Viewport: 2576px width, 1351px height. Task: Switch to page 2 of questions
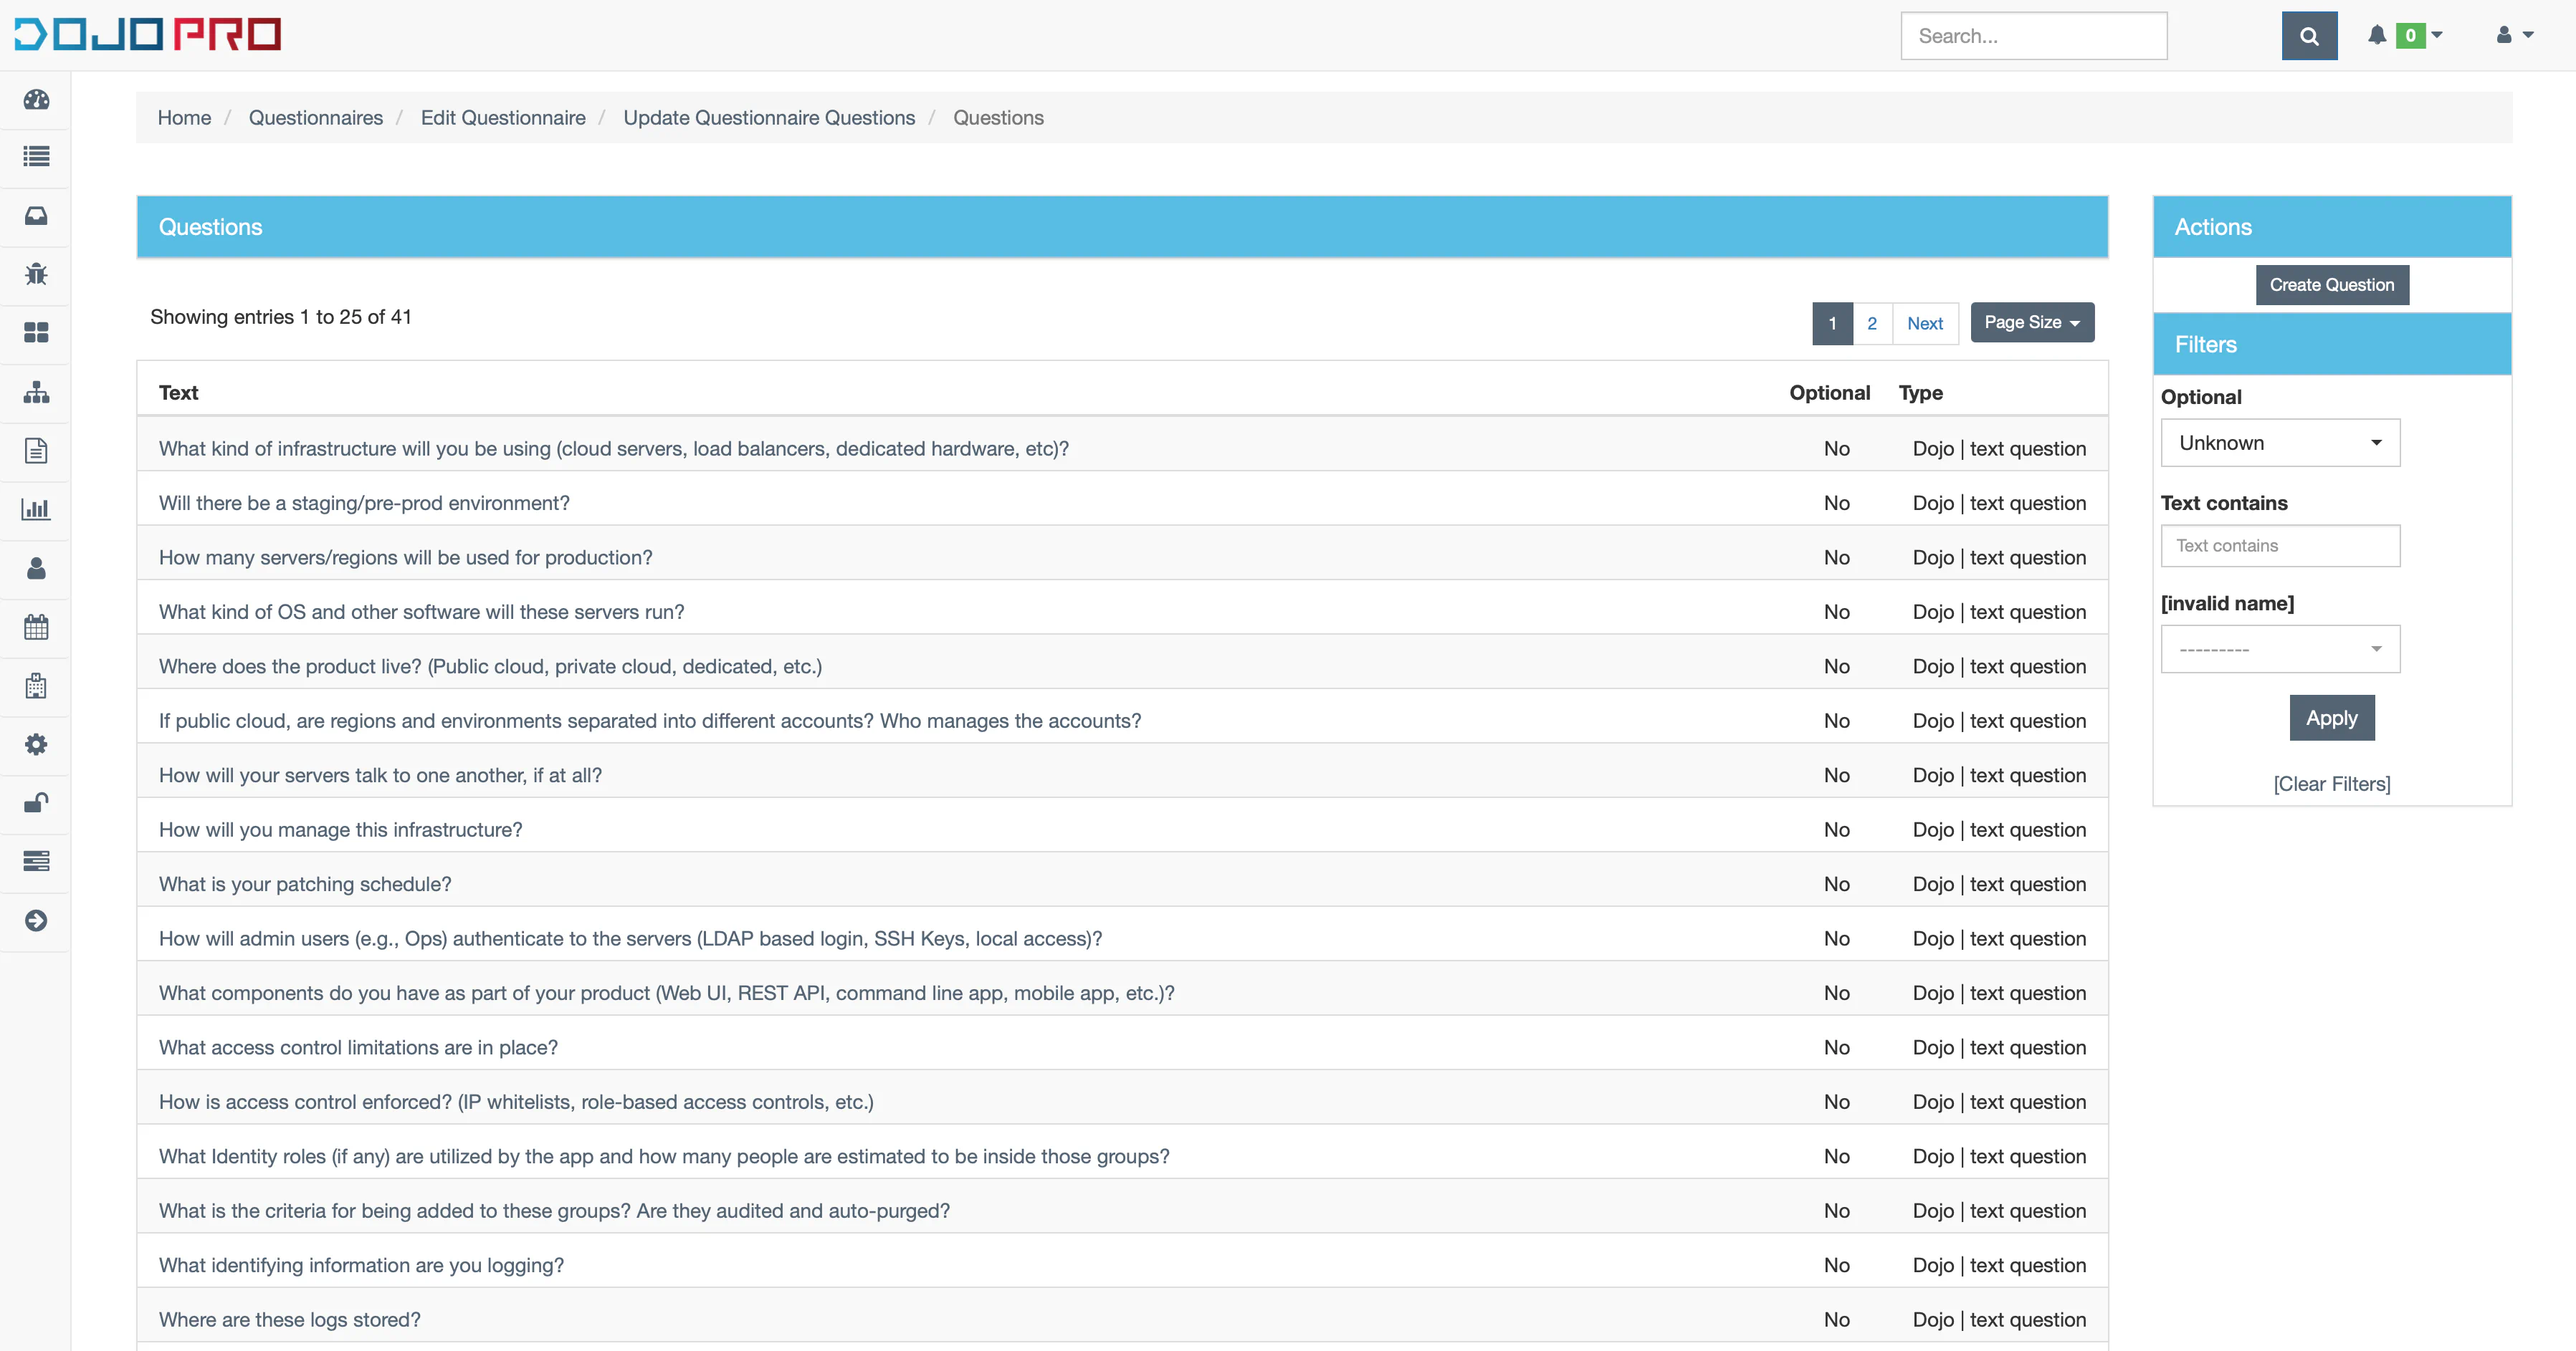(x=1873, y=323)
